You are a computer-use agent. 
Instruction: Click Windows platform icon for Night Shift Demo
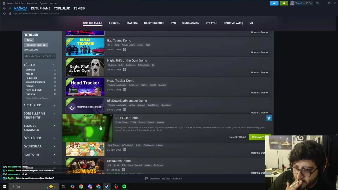point(125,70)
